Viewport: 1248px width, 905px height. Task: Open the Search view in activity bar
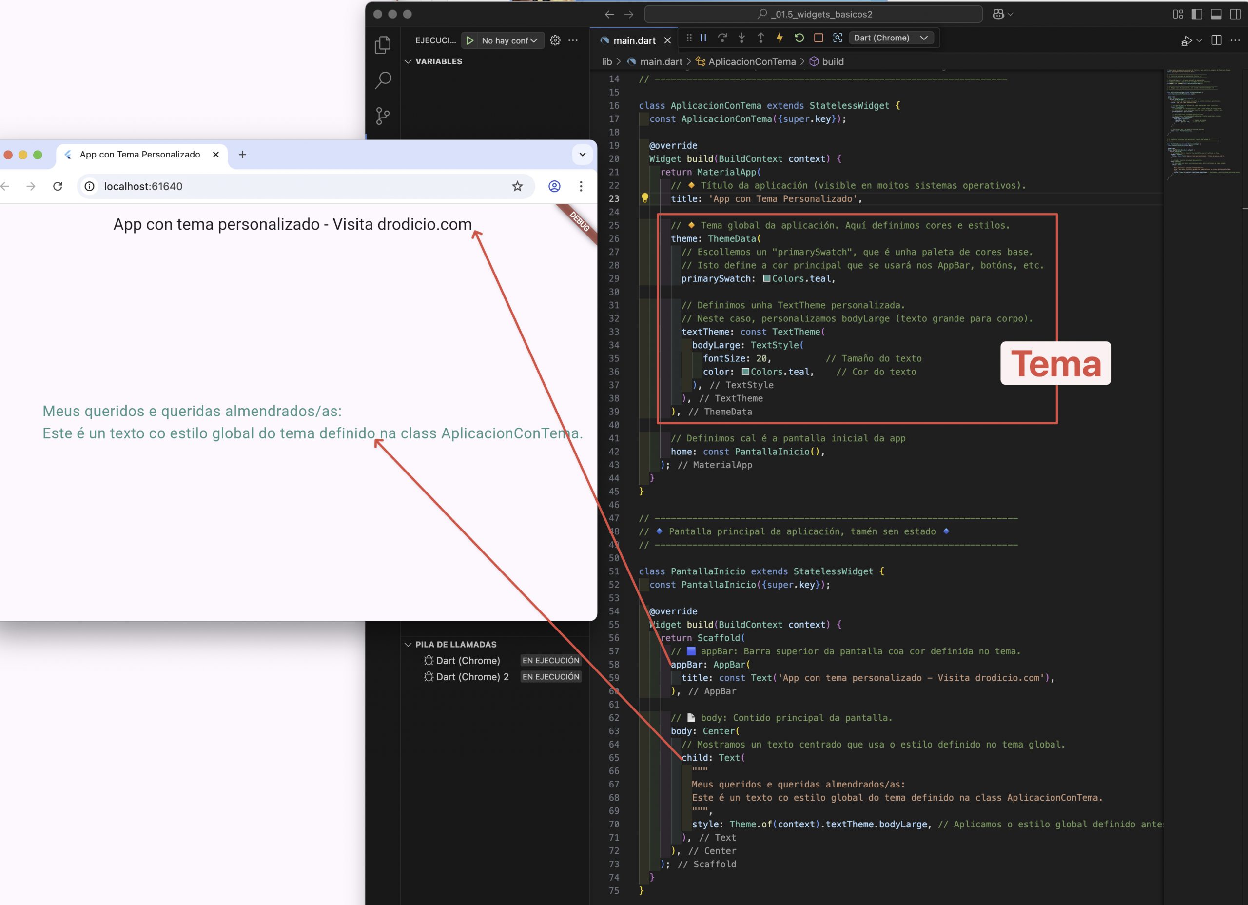tap(383, 80)
